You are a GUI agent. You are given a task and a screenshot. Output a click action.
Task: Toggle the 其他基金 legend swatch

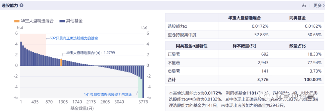[62, 21]
